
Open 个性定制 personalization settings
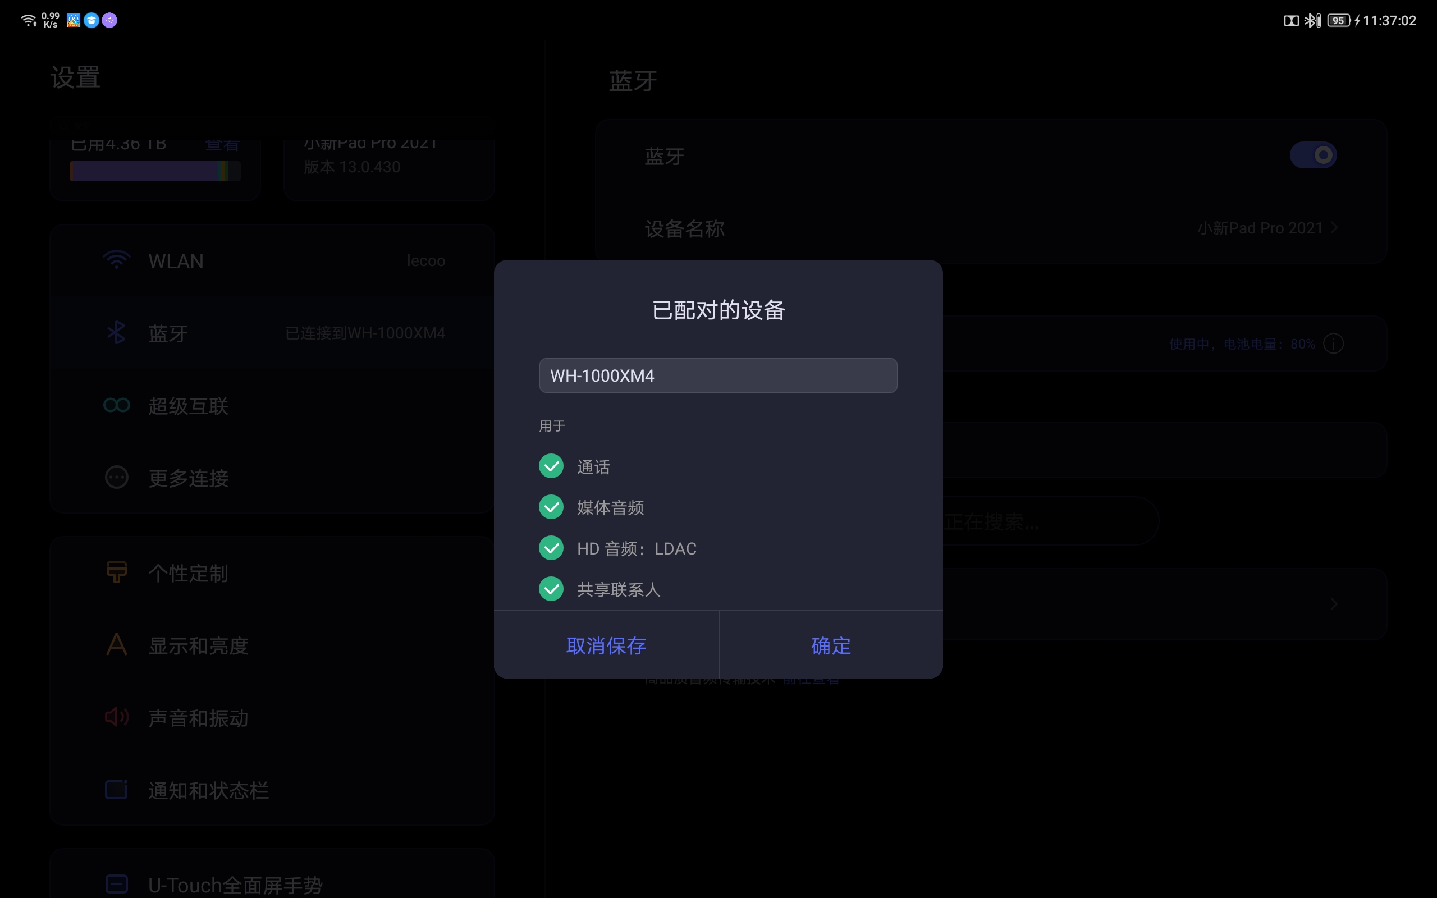coord(273,573)
